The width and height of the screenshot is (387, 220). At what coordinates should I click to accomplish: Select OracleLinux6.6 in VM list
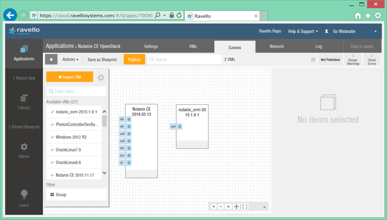point(74,162)
